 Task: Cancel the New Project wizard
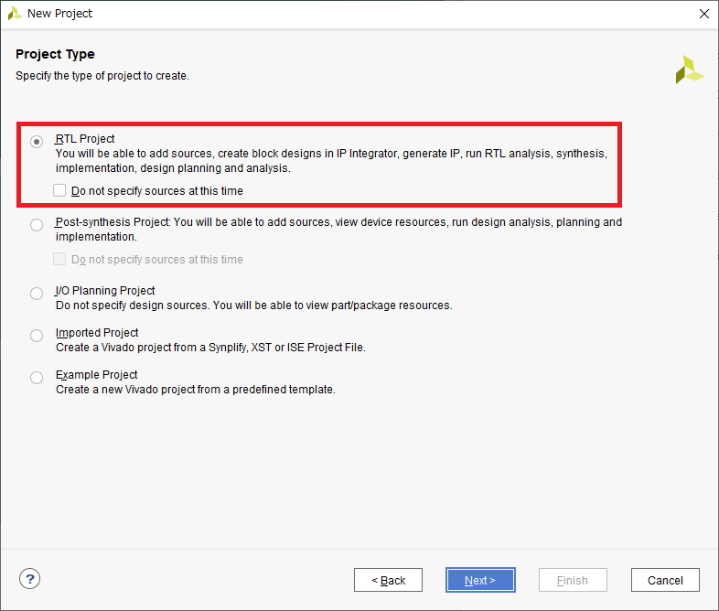(665, 580)
